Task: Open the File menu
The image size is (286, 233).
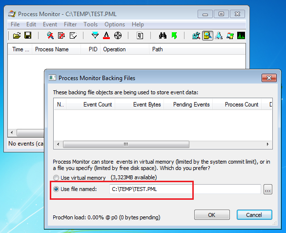Action: coord(15,24)
